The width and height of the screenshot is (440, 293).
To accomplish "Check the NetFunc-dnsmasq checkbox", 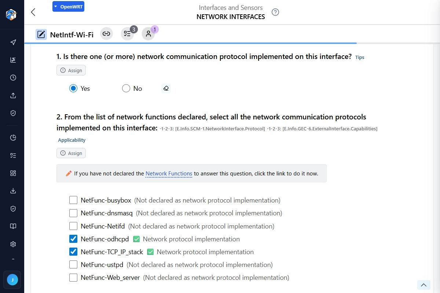I will tap(73, 213).
